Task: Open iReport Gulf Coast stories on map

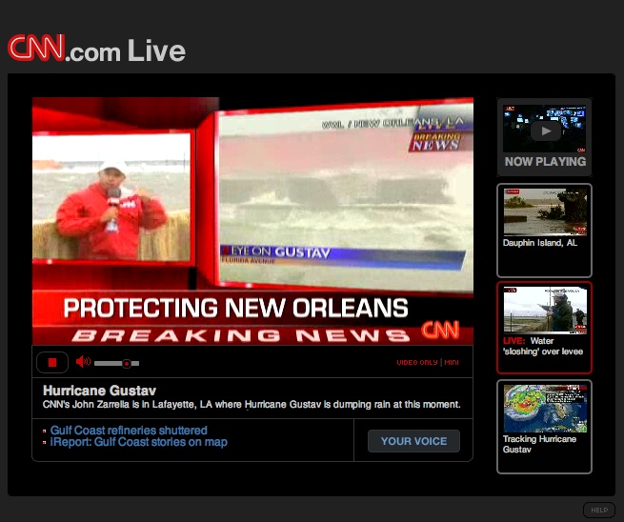Action: click(138, 442)
